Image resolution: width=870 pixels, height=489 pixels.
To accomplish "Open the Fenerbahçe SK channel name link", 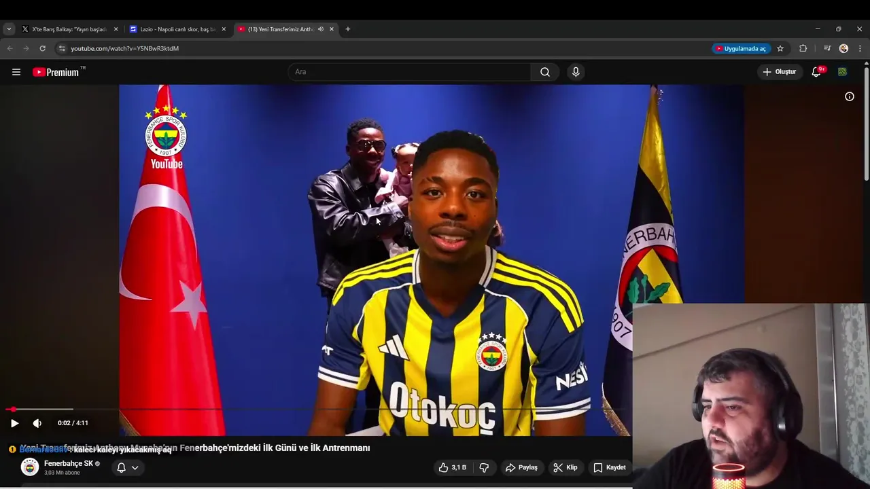I will click(x=69, y=464).
